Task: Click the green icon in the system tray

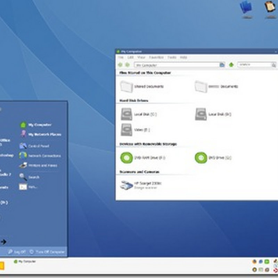Action: 267,262
